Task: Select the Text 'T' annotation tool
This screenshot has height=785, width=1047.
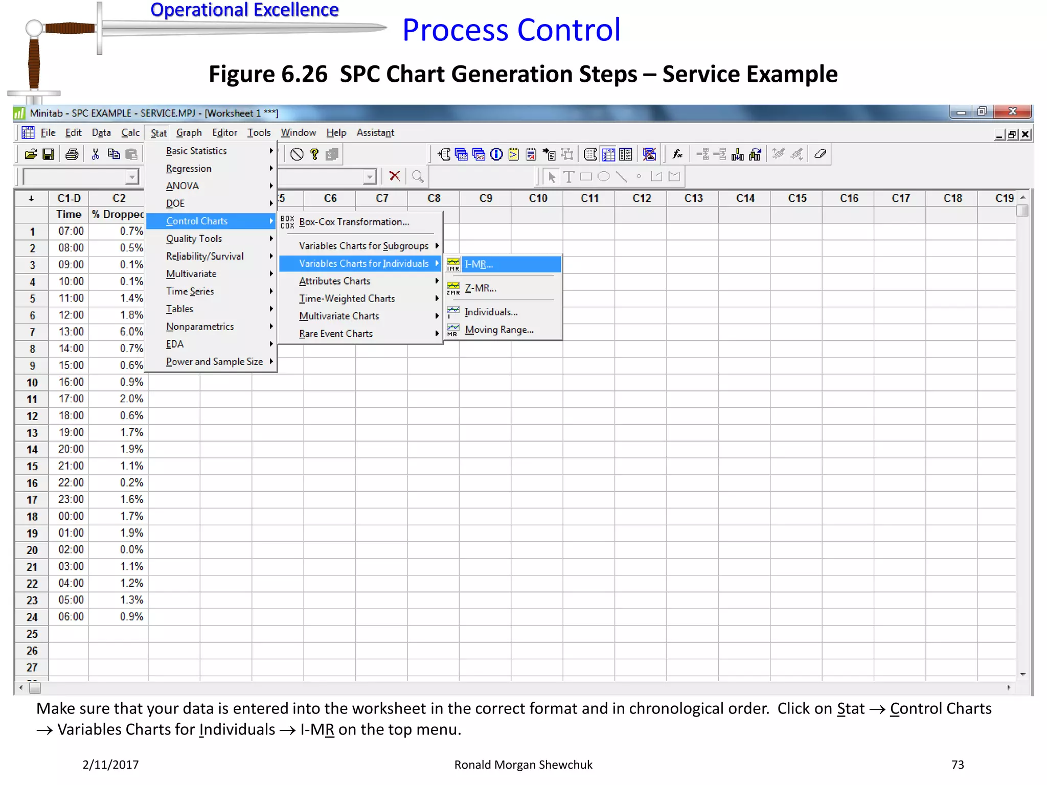Action: point(568,177)
